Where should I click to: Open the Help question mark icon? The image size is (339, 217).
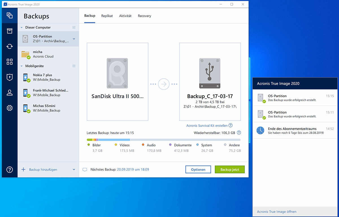tap(10, 170)
